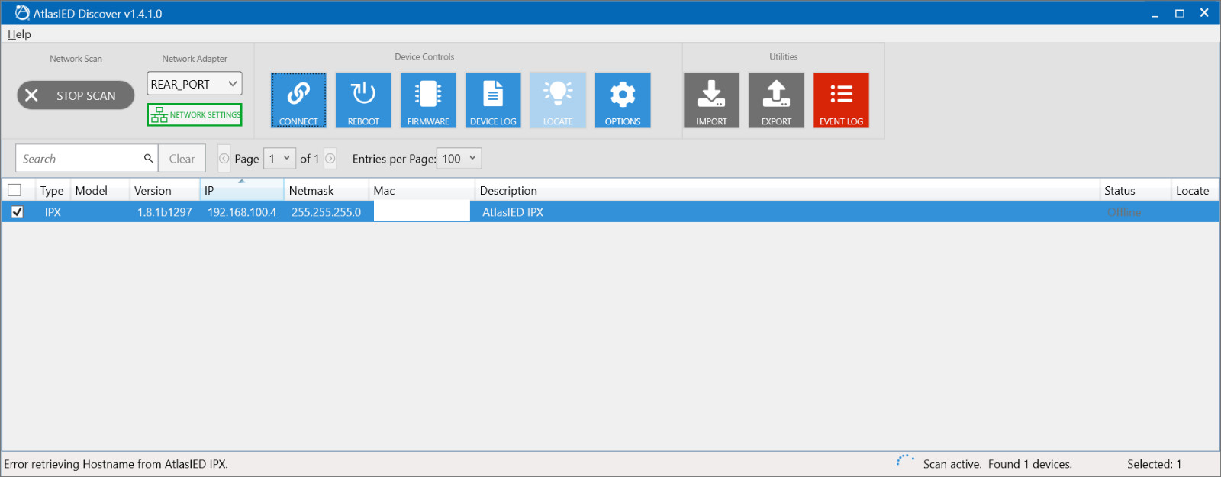Open the Device Log
1221x477 pixels.
[x=493, y=100]
